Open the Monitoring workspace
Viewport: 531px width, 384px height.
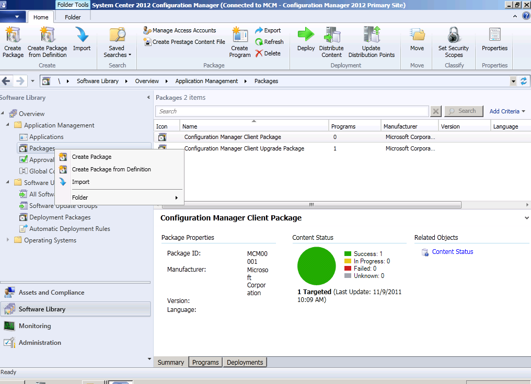tap(75, 326)
